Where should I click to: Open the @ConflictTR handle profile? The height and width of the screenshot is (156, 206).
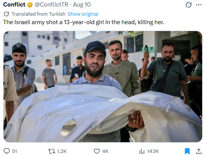[52, 5]
